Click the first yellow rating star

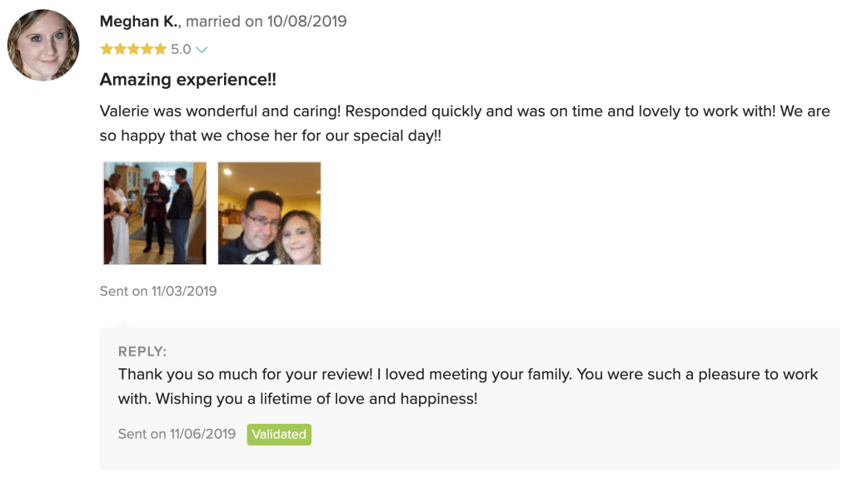(107, 50)
